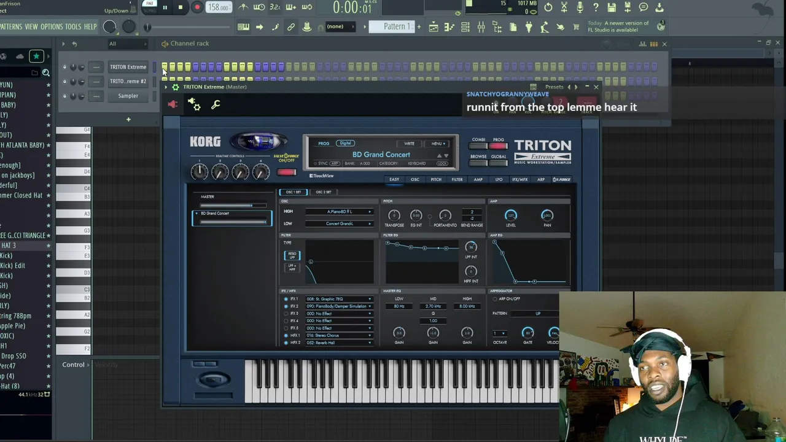Image resolution: width=786 pixels, height=442 pixels.
Task: Open the All channel filter dropdown
Action: tap(128, 44)
